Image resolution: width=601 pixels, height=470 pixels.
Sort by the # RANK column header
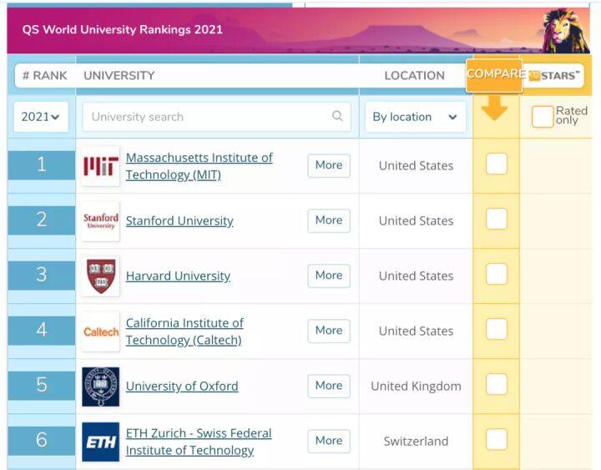(x=45, y=75)
